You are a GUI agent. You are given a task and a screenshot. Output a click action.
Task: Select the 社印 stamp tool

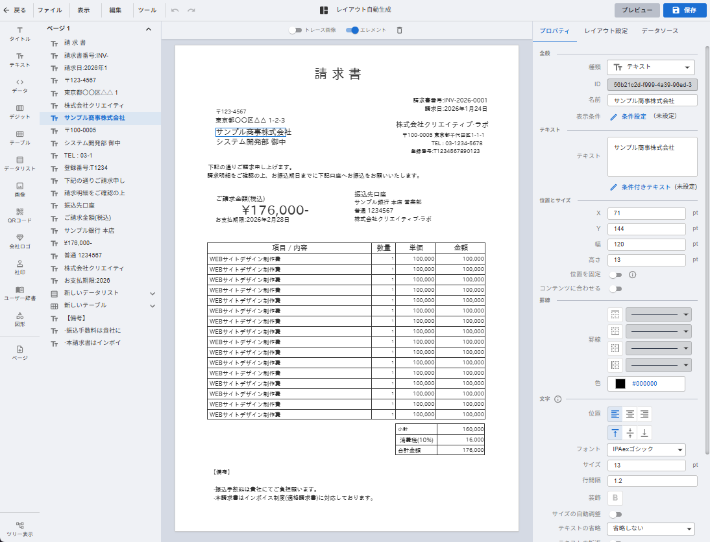coord(19,267)
